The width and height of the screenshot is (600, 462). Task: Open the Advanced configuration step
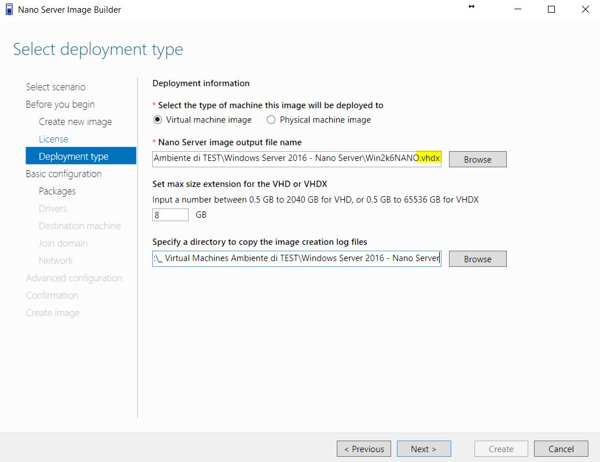click(74, 278)
